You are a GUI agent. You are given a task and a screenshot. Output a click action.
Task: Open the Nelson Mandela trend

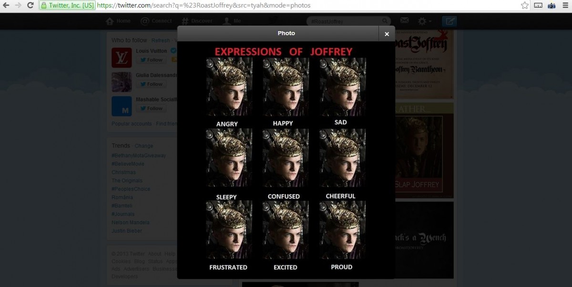[130, 222]
